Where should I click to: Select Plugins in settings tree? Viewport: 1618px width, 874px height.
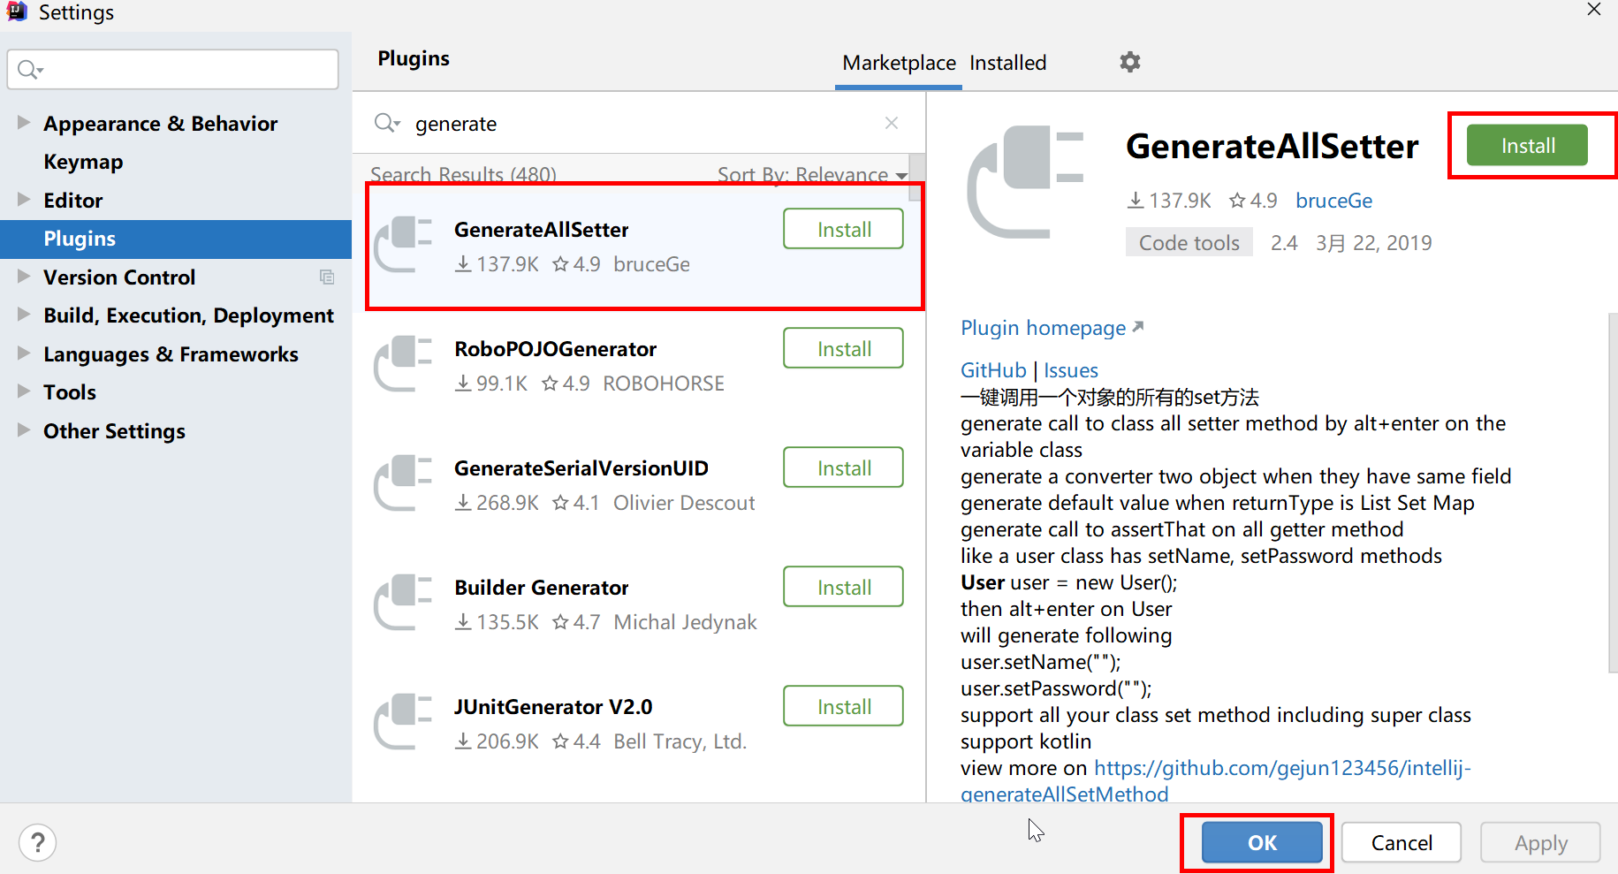(176, 239)
